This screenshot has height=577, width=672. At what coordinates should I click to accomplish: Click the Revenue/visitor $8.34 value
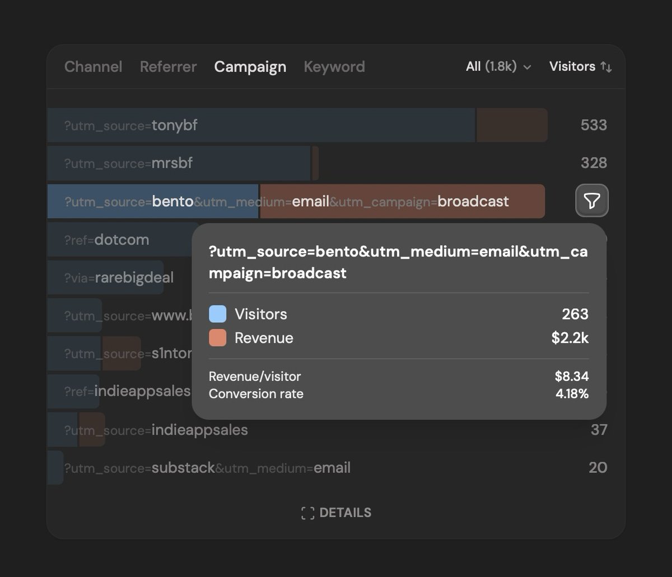pyautogui.click(x=572, y=376)
